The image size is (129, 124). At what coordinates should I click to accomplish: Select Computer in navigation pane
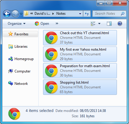click(22, 71)
